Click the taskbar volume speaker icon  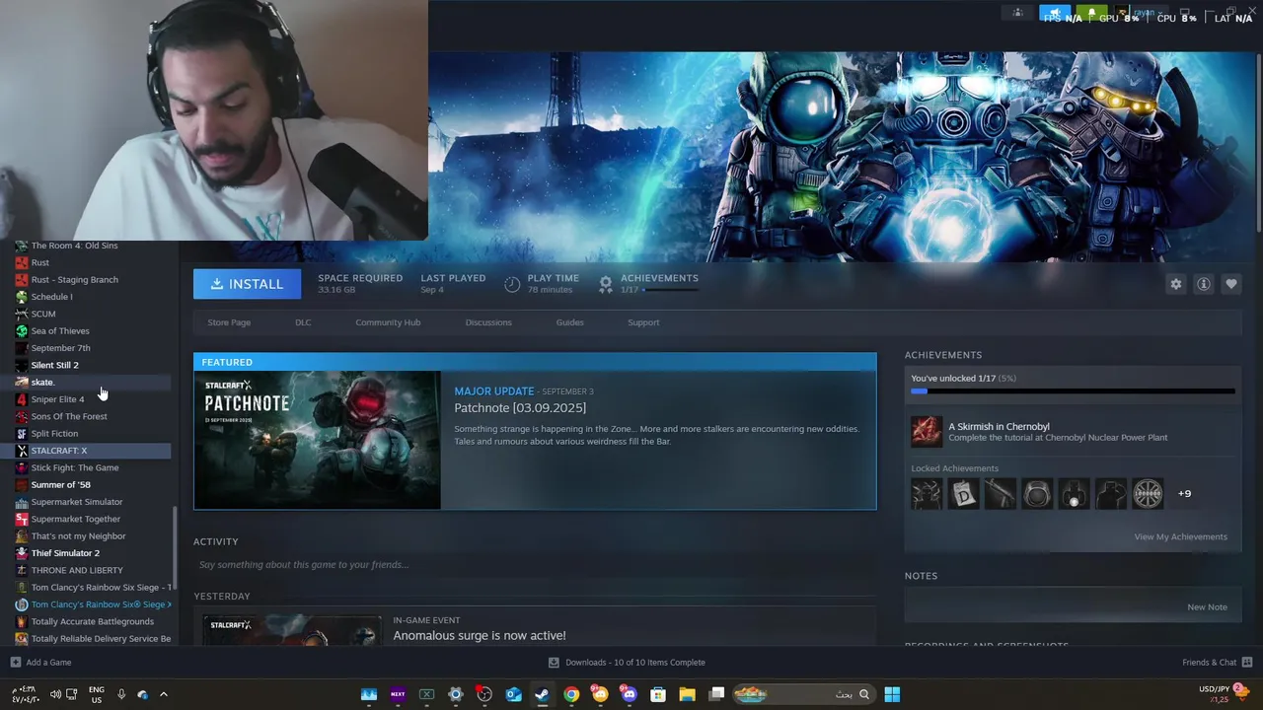click(55, 694)
